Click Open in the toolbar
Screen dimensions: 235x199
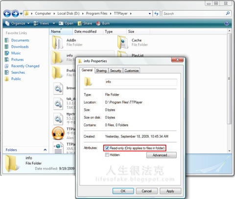[66, 23]
